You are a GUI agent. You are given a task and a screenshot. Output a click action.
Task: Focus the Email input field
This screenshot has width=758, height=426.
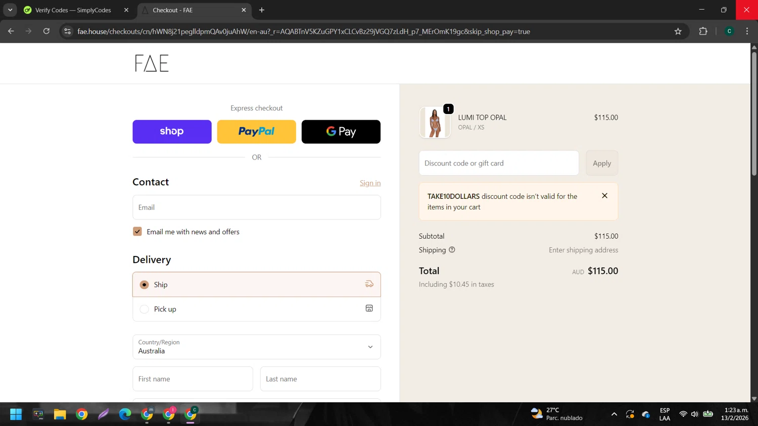pos(256,207)
